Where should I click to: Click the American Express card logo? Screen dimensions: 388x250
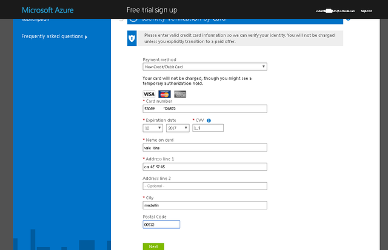pos(180,94)
